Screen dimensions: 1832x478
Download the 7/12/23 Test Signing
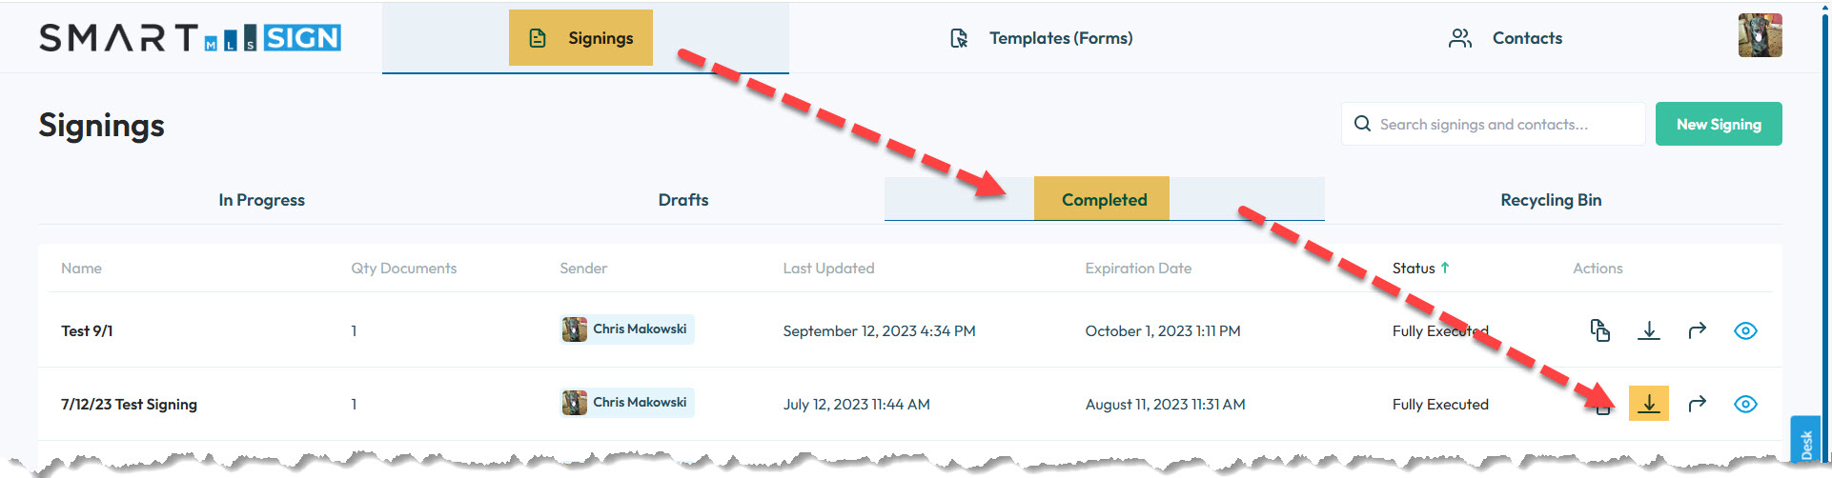coord(1649,404)
